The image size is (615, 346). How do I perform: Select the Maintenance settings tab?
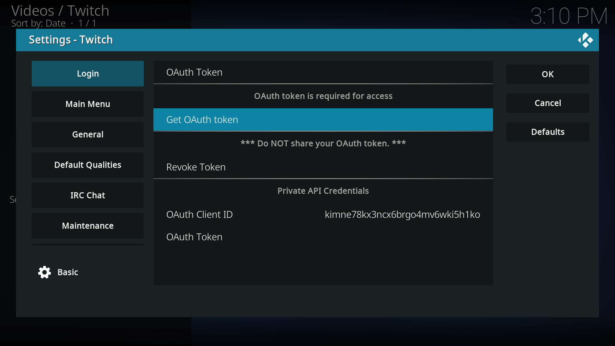coord(88,225)
